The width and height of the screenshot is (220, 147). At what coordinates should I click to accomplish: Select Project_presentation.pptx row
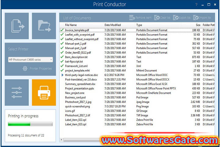tap(137, 89)
